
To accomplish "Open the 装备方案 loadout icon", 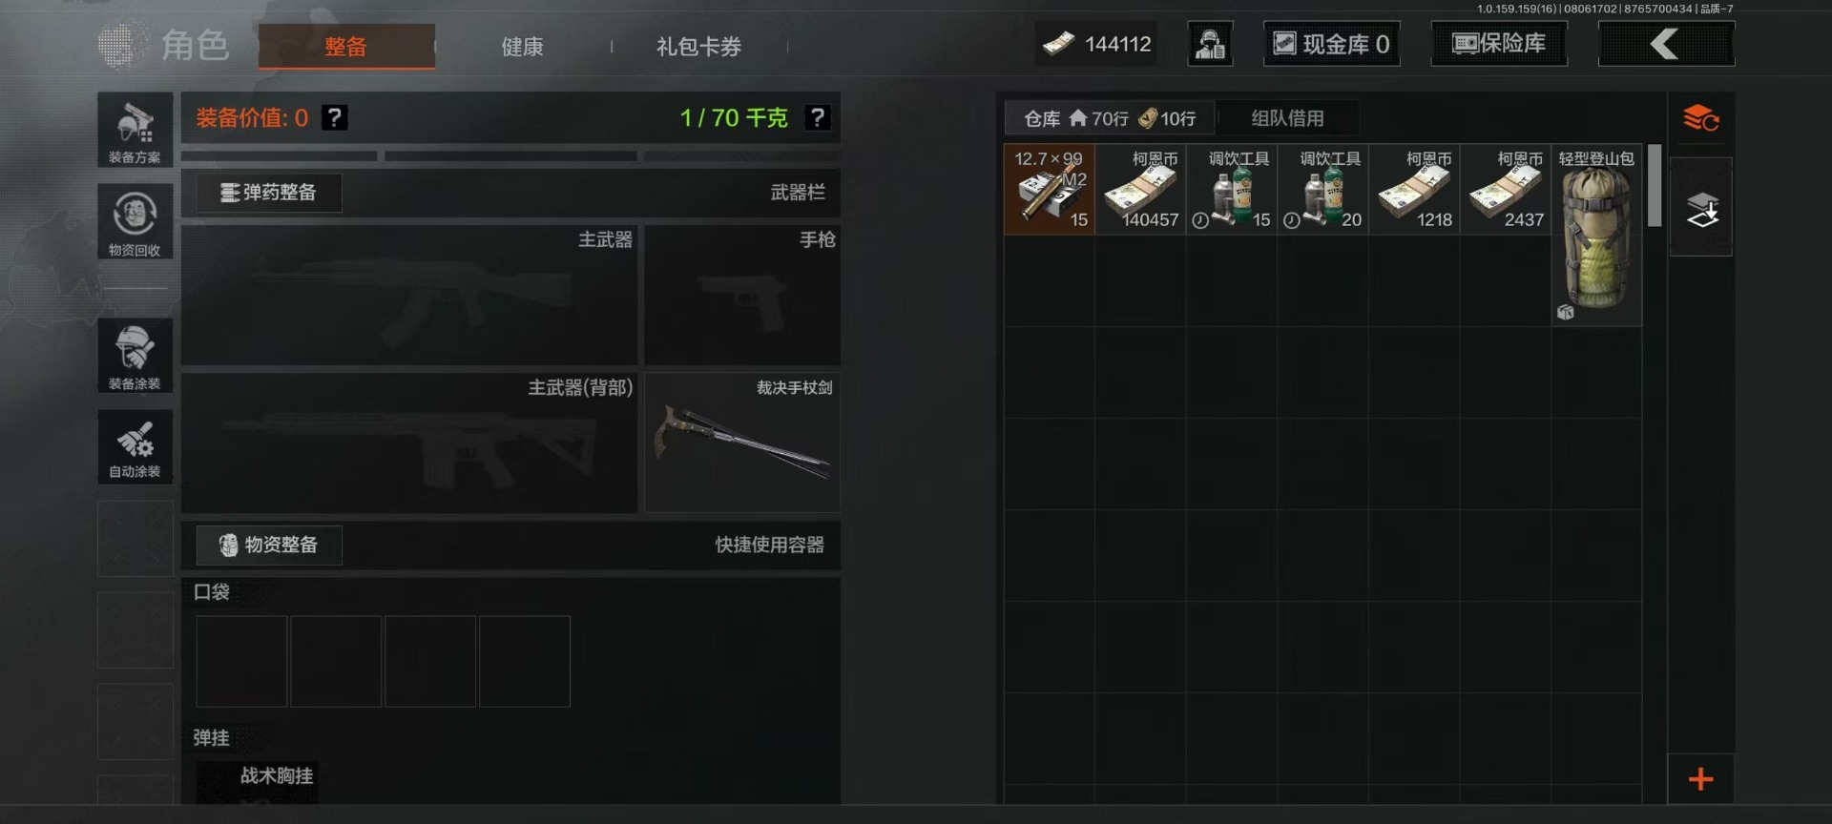I will pyautogui.click(x=135, y=130).
